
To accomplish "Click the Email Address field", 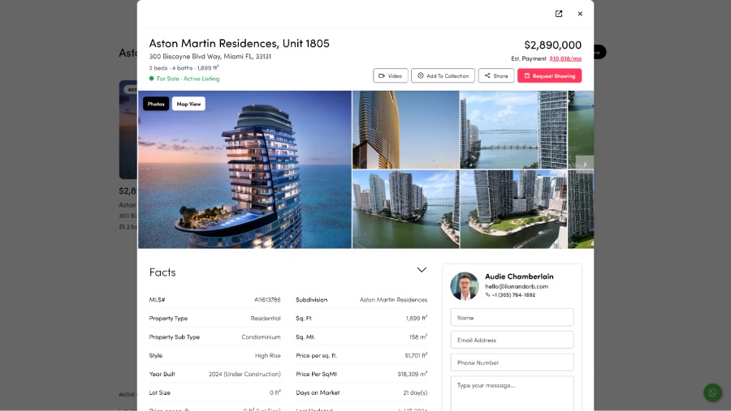I will pyautogui.click(x=512, y=340).
